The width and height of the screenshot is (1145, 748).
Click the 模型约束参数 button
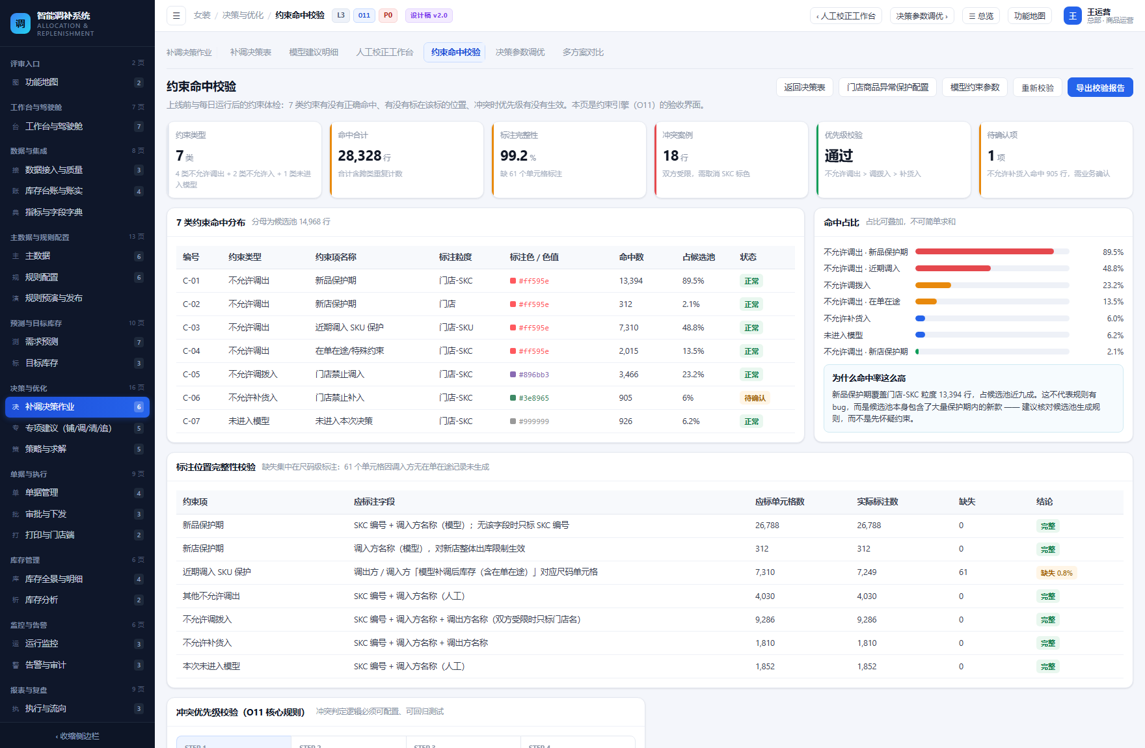[x=975, y=87]
